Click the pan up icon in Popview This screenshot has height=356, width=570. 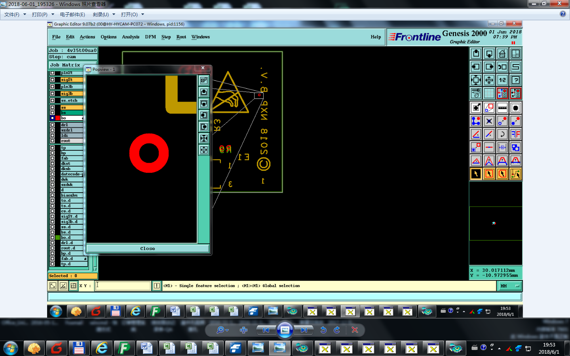pyautogui.click(x=203, y=92)
